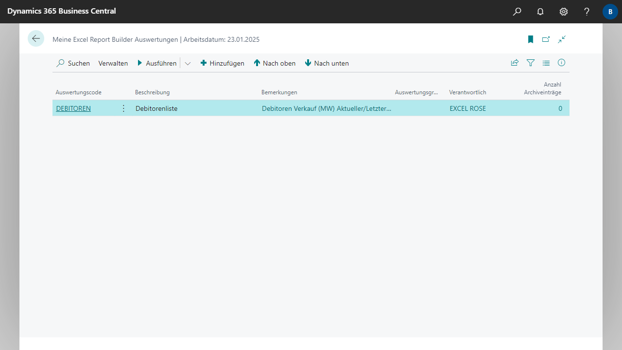Collapse the page view
622x350 pixels.
(562, 39)
